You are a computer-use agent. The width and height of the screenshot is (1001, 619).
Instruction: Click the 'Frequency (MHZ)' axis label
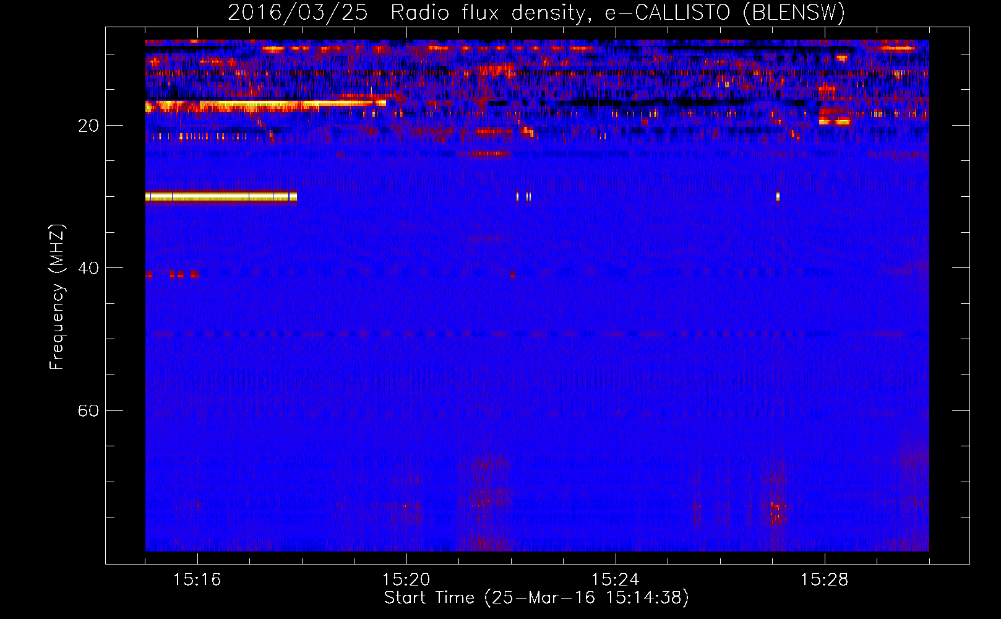57,297
